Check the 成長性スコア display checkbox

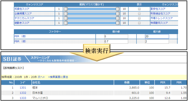tap(139, 9)
